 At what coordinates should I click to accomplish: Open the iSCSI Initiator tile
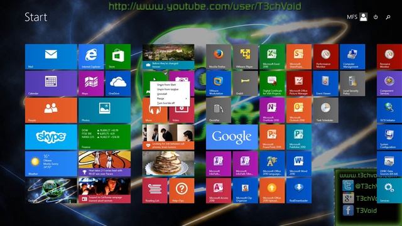click(389, 110)
